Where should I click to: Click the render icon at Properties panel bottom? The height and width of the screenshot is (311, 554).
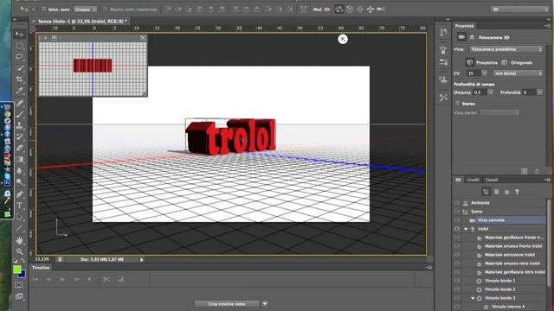(524, 171)
